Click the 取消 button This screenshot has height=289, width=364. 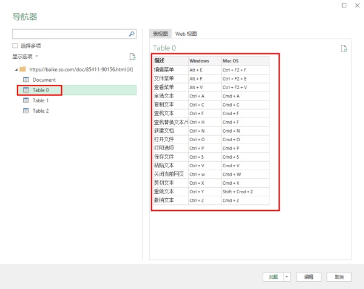click(339, 277)
